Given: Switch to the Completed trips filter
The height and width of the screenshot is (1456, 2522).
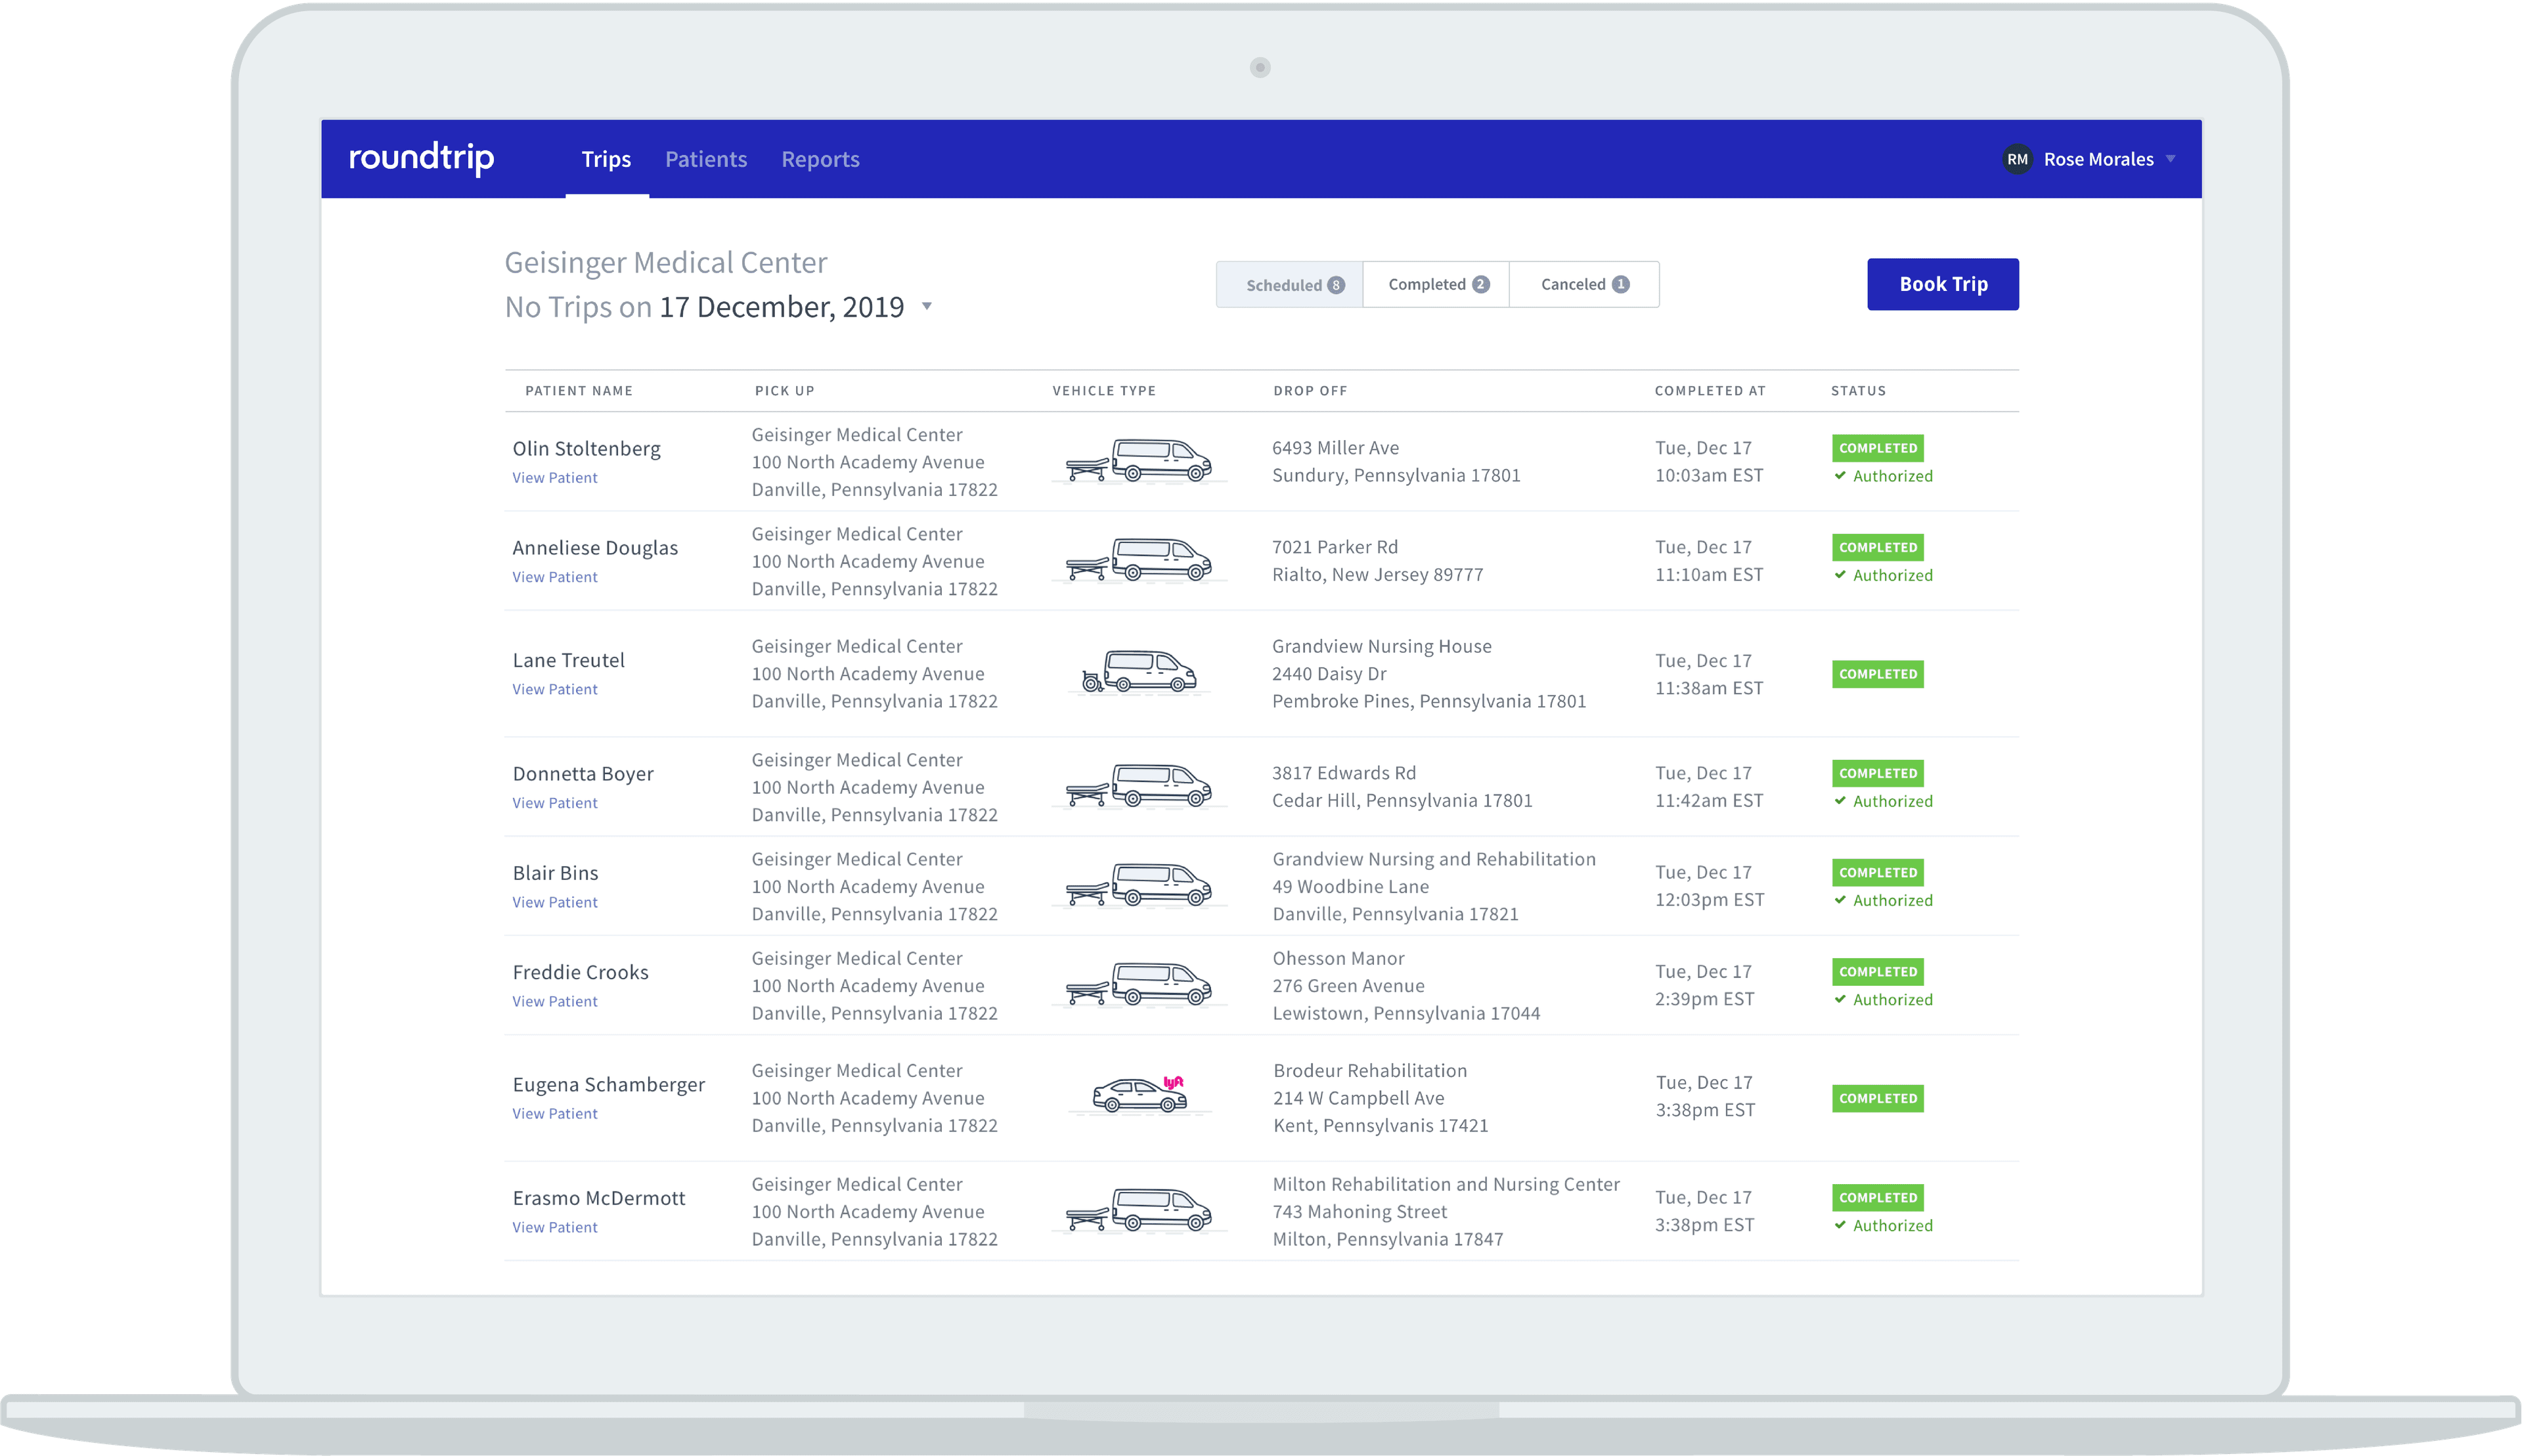Looking at the screenshot, I should (1436, 284).
